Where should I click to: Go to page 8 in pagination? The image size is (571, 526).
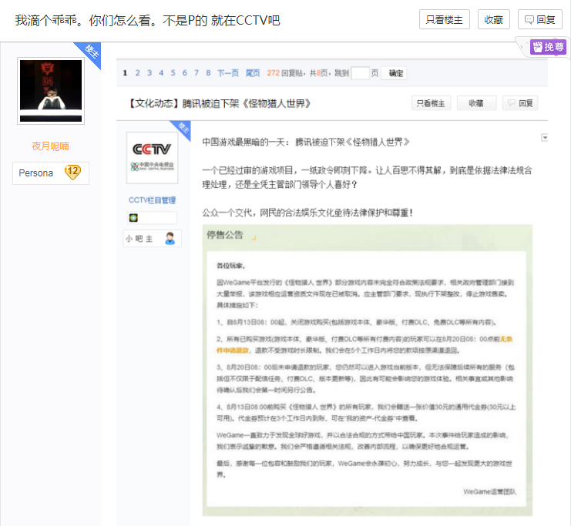click(x=208, y=73)
